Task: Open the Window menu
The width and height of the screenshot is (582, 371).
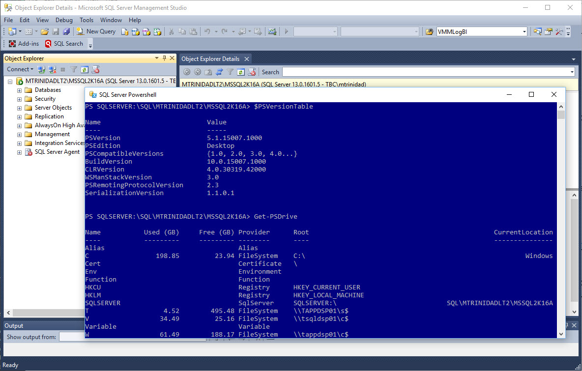Action: [111, 20]
